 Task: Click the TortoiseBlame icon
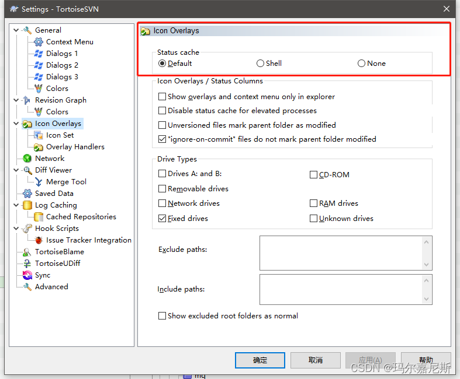click(27, 252)
